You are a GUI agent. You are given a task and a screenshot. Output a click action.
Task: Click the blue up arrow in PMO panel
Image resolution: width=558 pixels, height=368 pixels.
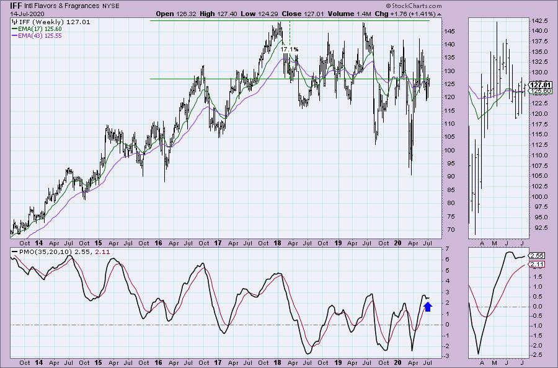tap(428, 307)
